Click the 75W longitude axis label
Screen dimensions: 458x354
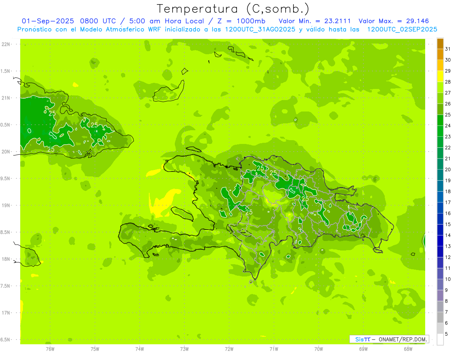point(95,348)
